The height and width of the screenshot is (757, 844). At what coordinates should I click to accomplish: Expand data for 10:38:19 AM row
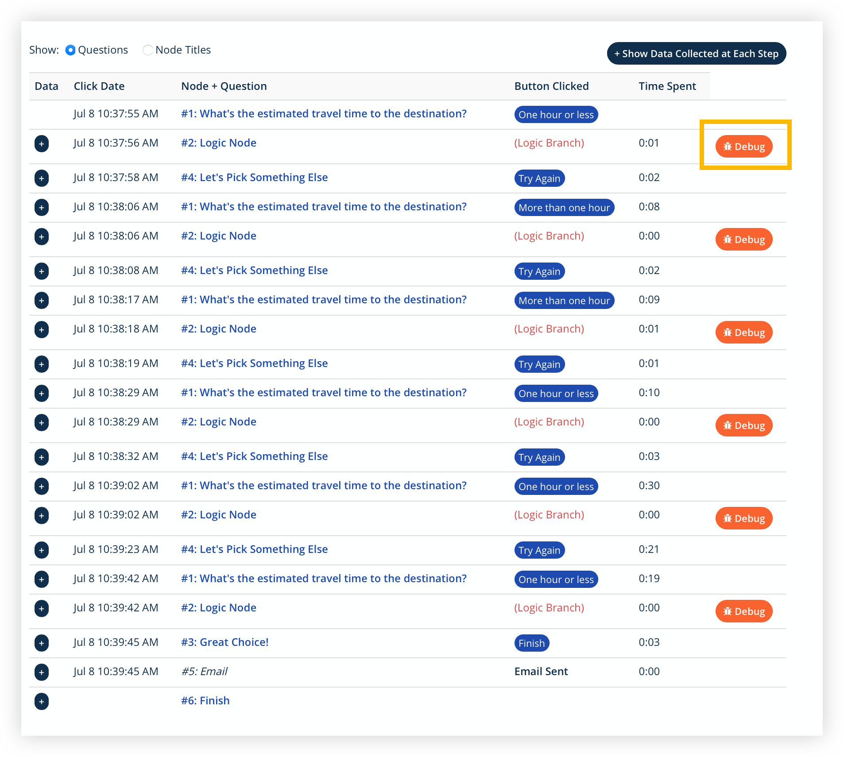42,364
